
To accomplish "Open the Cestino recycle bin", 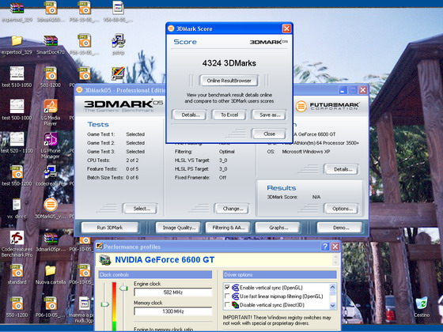I will pos(422,304).
